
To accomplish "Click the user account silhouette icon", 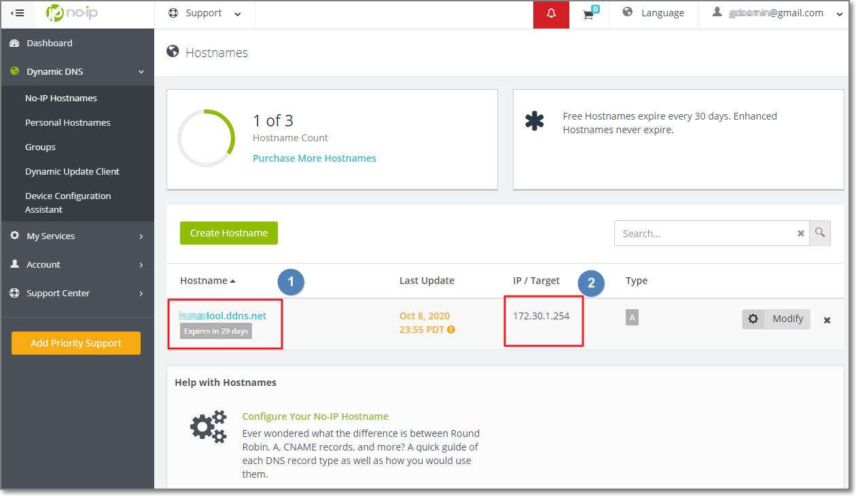I will pos(717,13).
